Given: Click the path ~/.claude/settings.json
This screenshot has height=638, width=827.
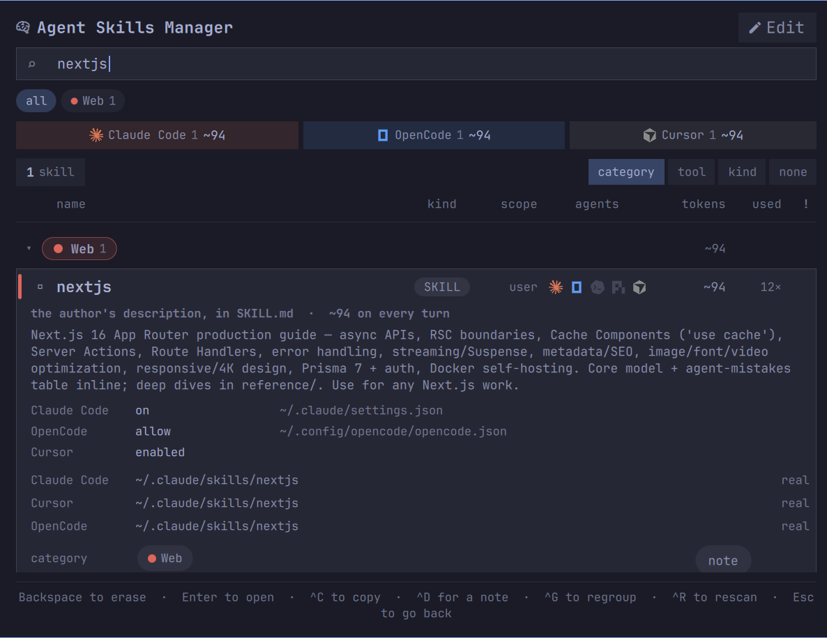Looking at the screenshot, I should pos(361,411).
